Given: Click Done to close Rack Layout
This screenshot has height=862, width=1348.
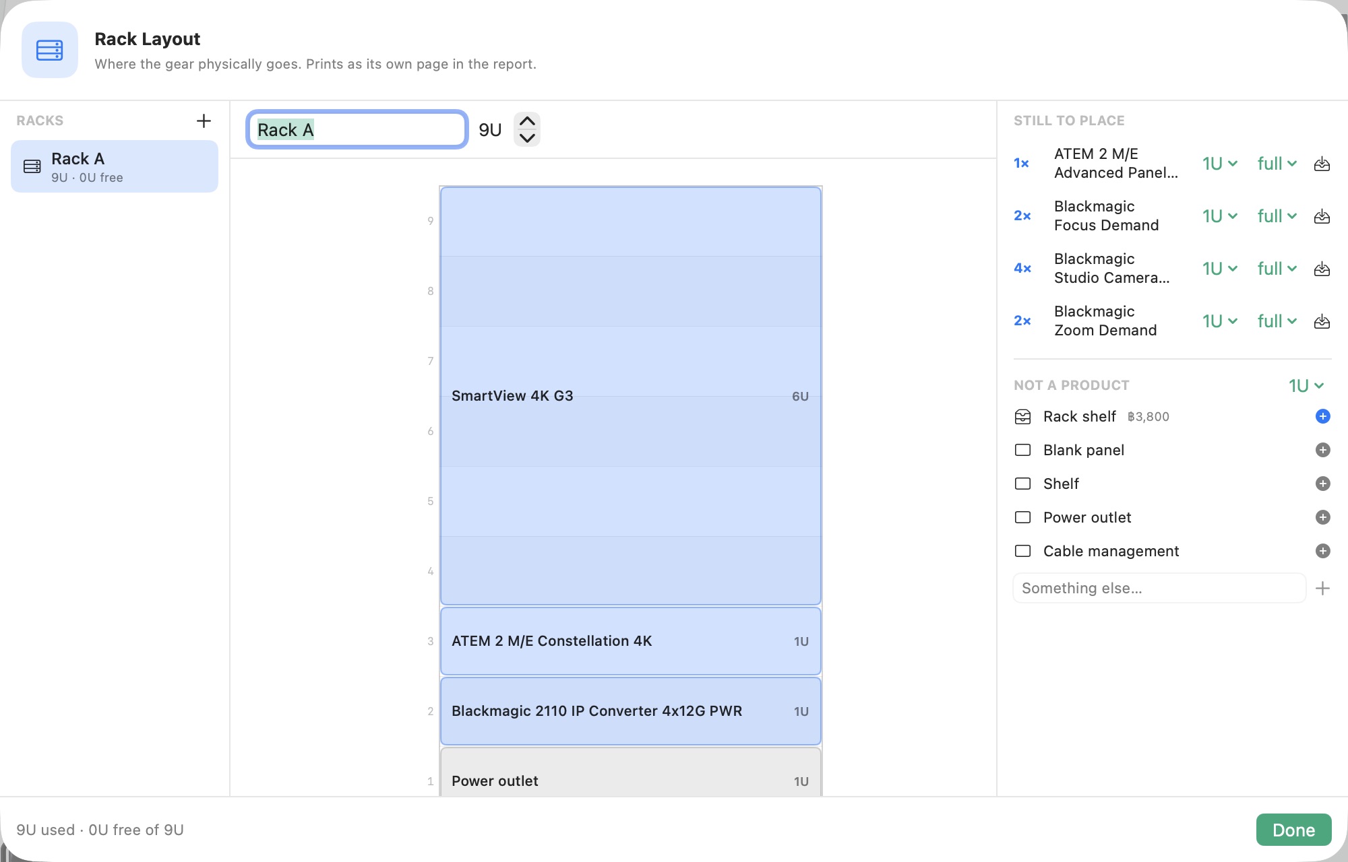Looking at the screenshot, I should point(1293,830).
